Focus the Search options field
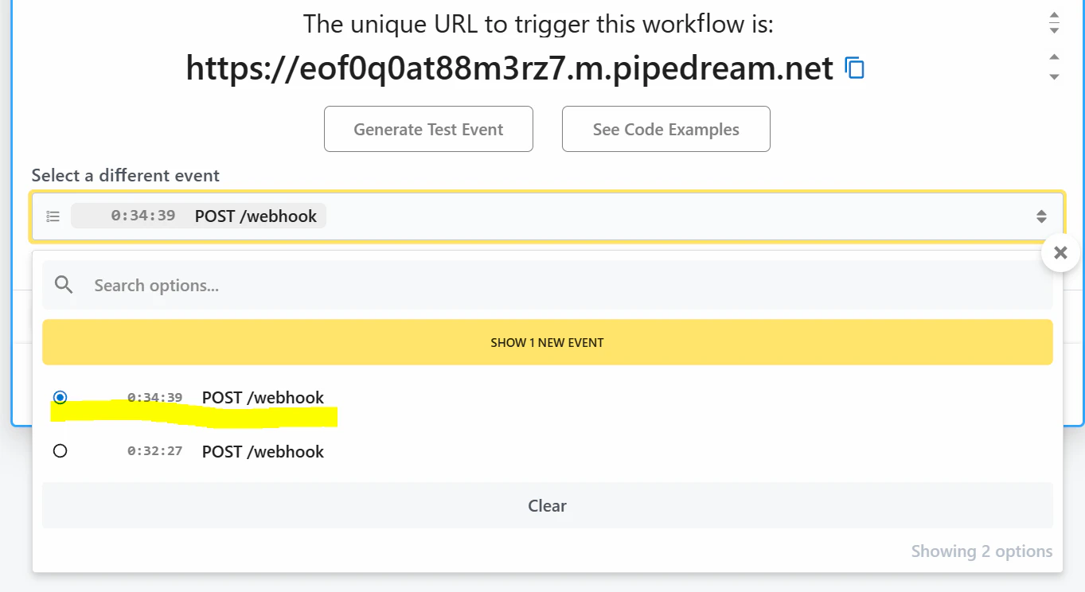1085x592 pixels. (x=548, y=285)
